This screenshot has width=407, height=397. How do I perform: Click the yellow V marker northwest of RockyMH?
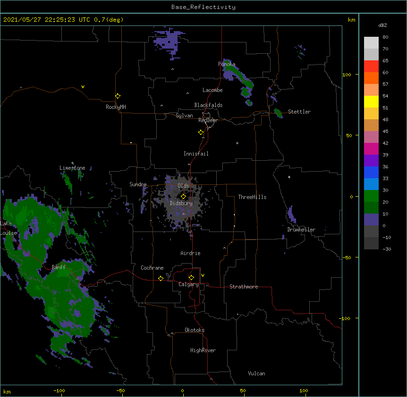coord(83,87)
